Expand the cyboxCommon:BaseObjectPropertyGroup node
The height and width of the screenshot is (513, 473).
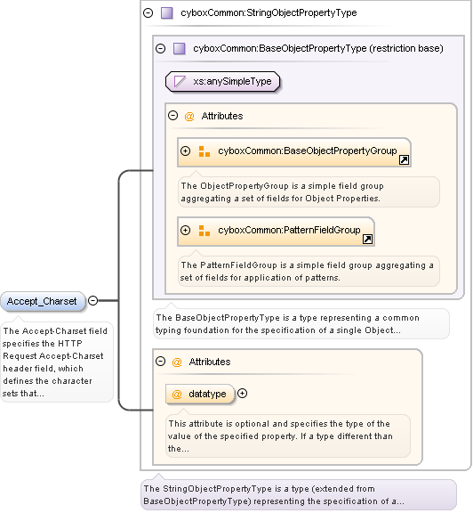(185, 151)
